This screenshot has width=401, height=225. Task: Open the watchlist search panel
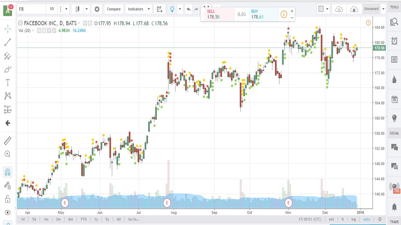point(394,22)
